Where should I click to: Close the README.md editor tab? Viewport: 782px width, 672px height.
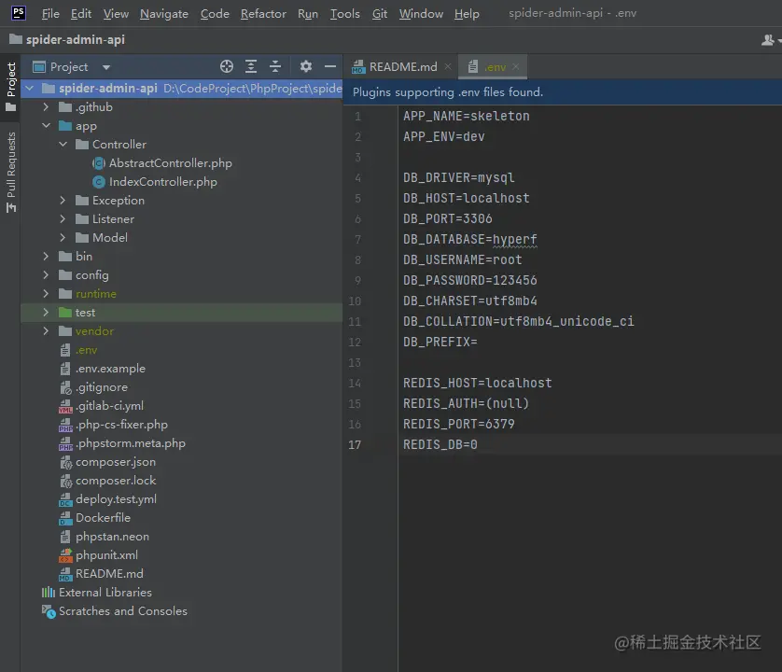[448, 66]
